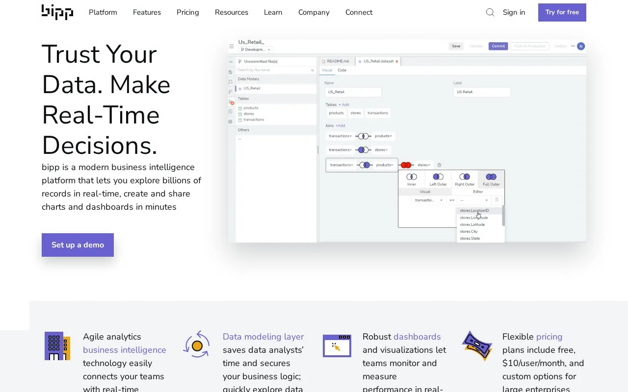The image size is (628, 392).
Task: Follow the dashboards link
Action: click(417, 337)
